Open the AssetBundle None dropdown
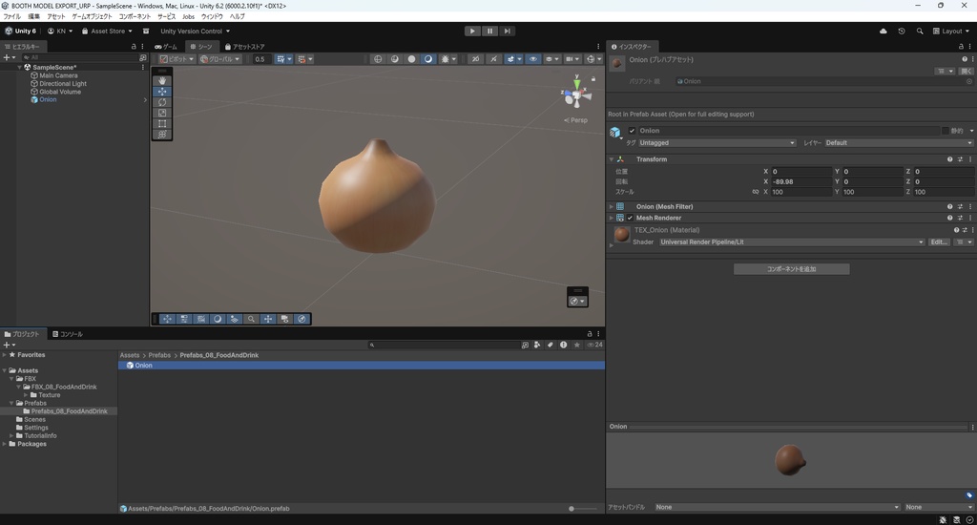 [777, 508]
